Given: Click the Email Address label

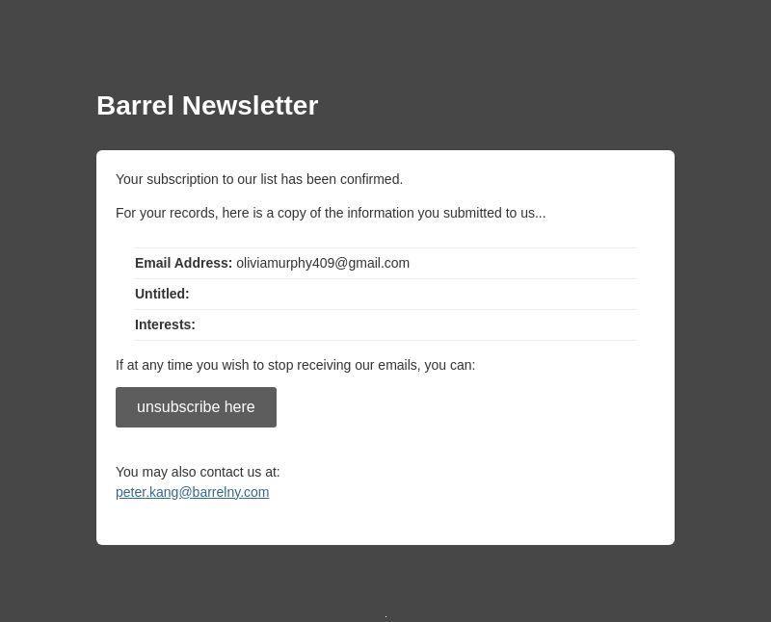Looking at the screenshot, I should [183, 263].
